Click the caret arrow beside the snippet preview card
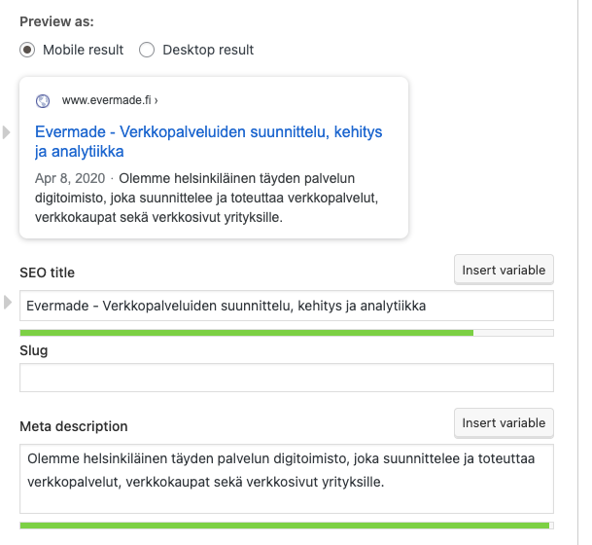This screenshot has width=592, height=545. (x=8, y=132)
